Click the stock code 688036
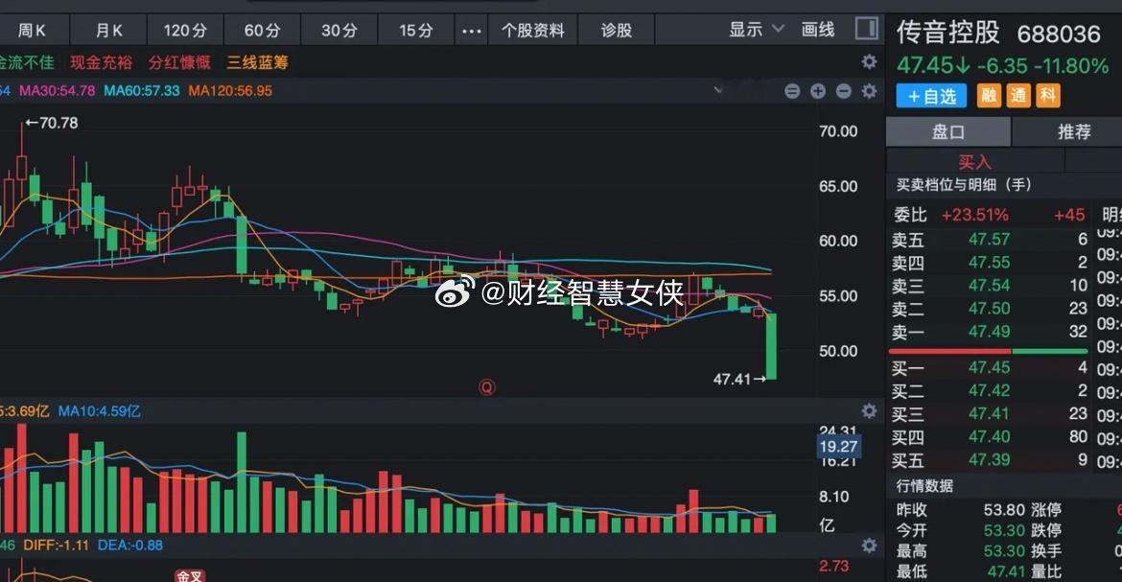This screenshot has height=582, width=1122. [1059, 34]
